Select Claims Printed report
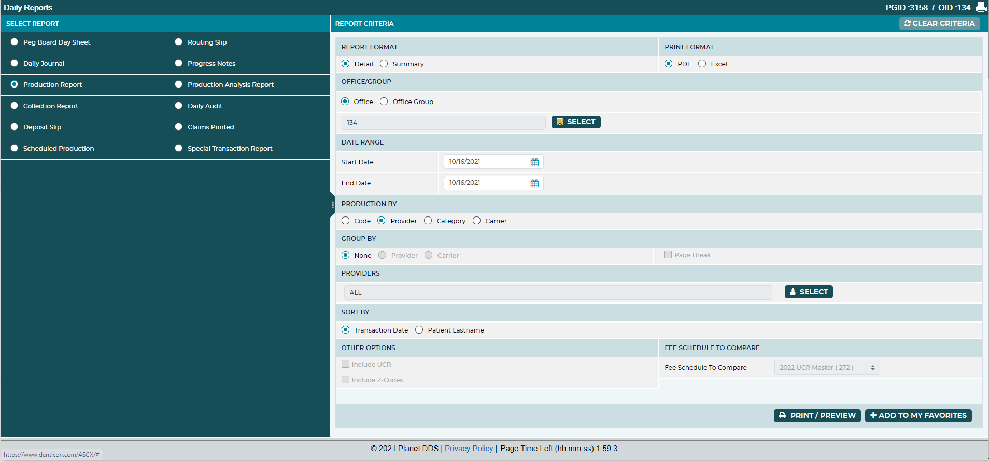Viewport: 989px width, 462px height. [x=179, y=127]
